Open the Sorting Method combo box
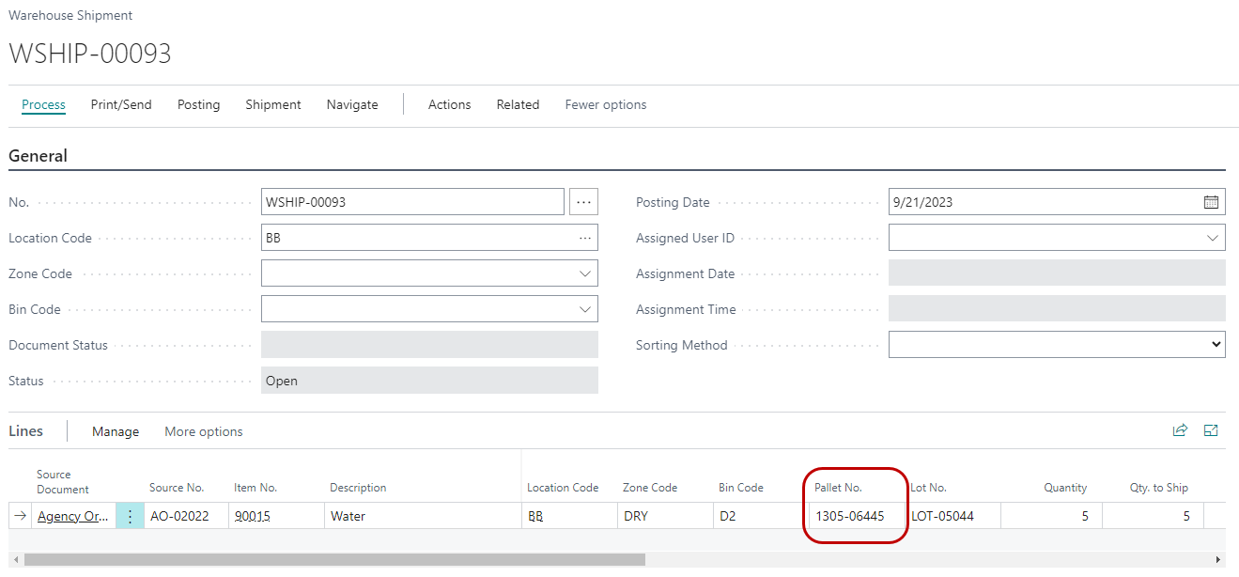 pos(1056,345)
